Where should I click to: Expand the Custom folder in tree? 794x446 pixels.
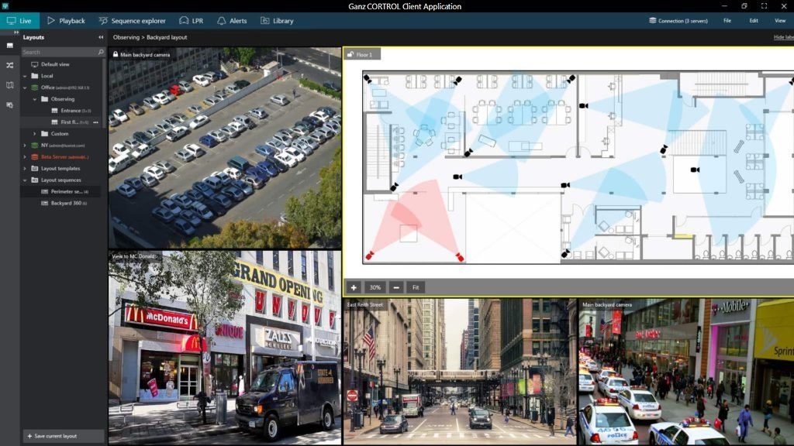pos(34,134)
